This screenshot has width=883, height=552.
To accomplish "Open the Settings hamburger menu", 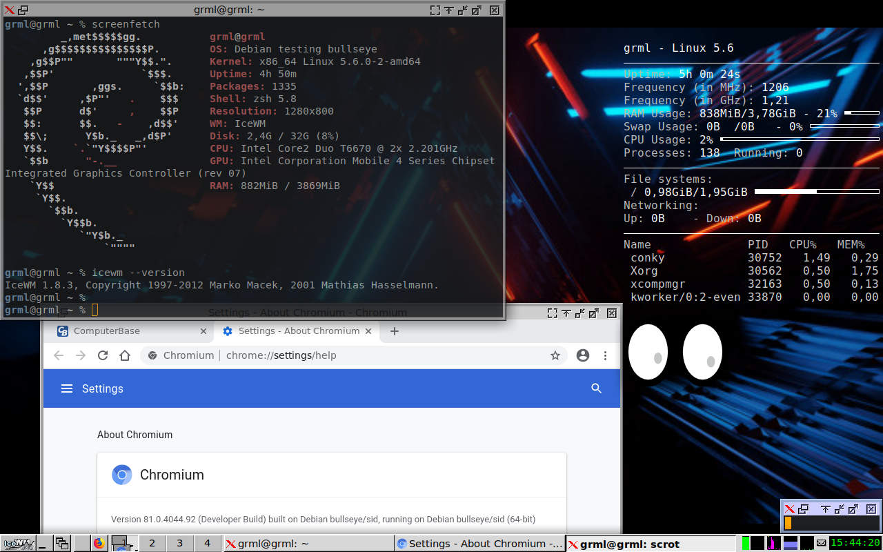I will (67, 388).
